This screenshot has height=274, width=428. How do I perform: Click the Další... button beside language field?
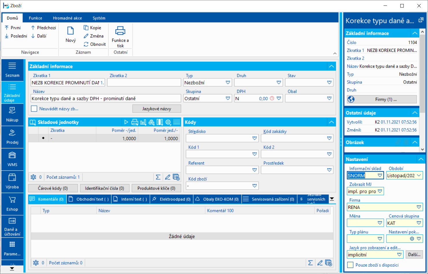[414, 255]
